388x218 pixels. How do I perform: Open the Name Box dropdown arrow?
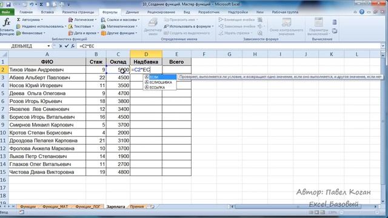click(x=48, y=46)
